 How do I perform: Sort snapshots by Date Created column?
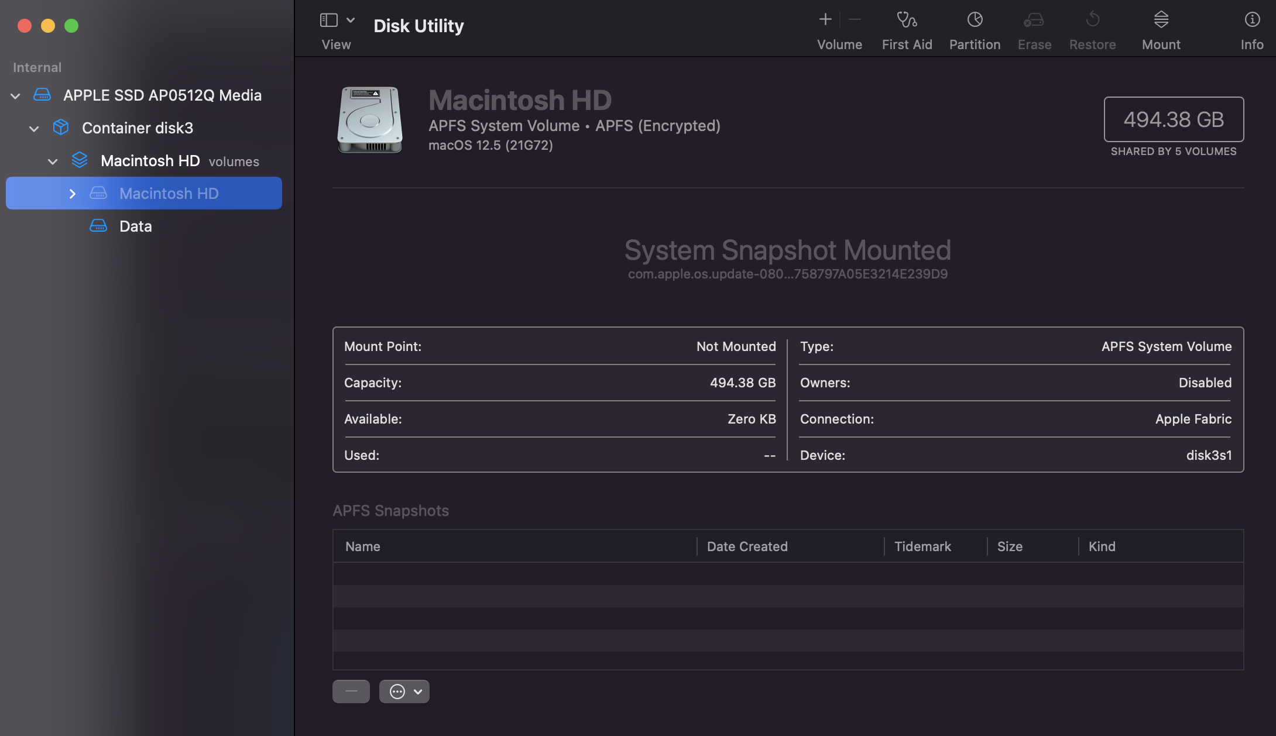point(747,546)
